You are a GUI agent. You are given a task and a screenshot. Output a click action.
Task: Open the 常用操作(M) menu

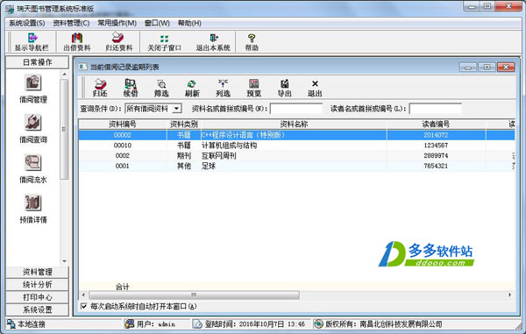(117, 23)
